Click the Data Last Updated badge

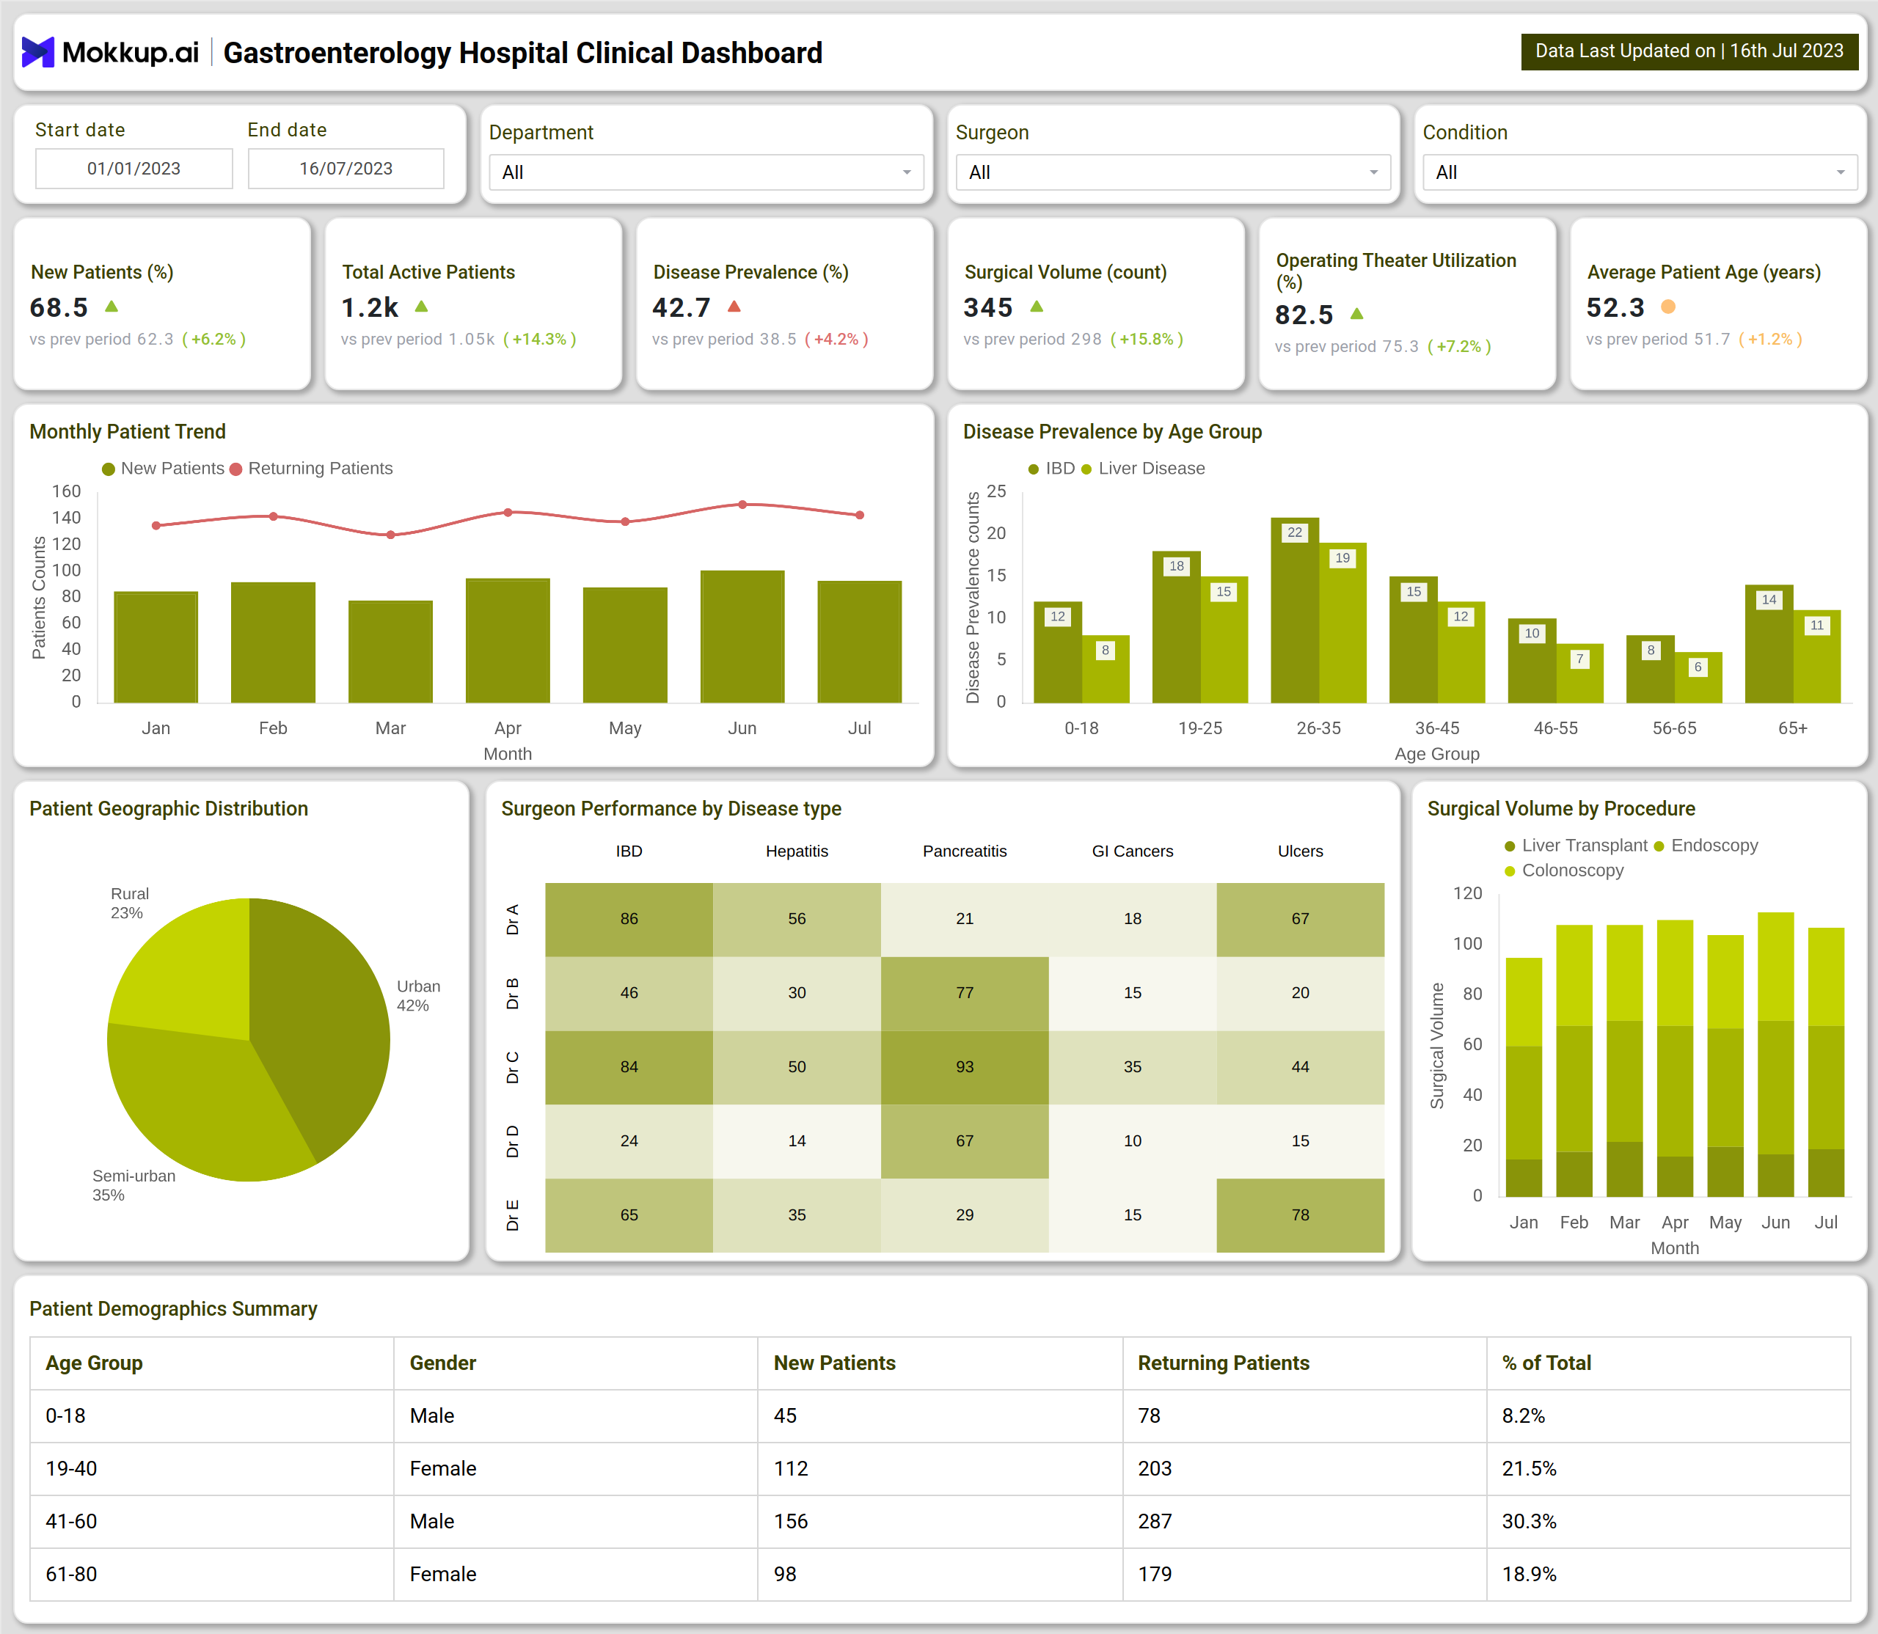tap(1689, 51)
